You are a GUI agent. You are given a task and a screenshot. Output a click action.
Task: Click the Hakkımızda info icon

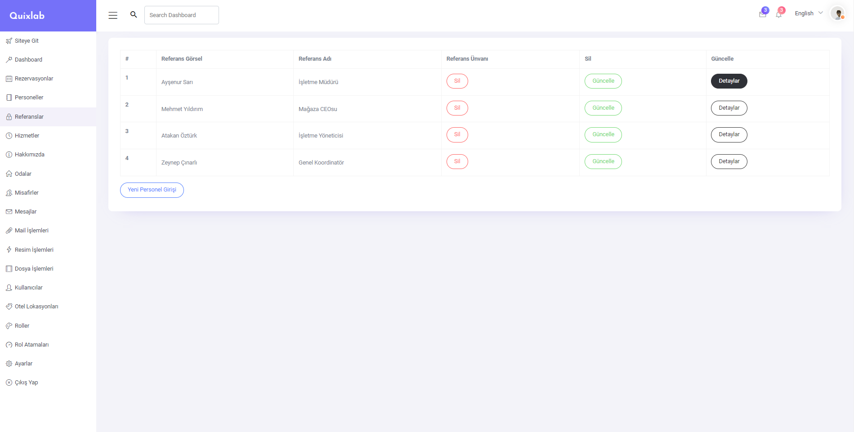9,155
